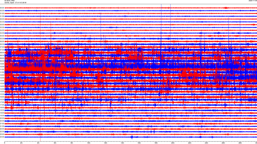Select the 07:00 time row label
257x144 pixels.
(x=2, y=47)
